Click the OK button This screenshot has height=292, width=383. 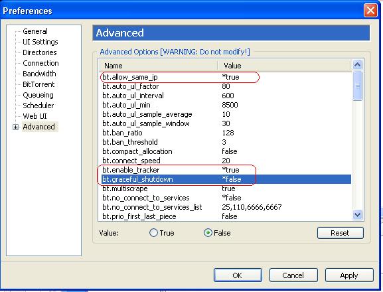coord(238,275)
